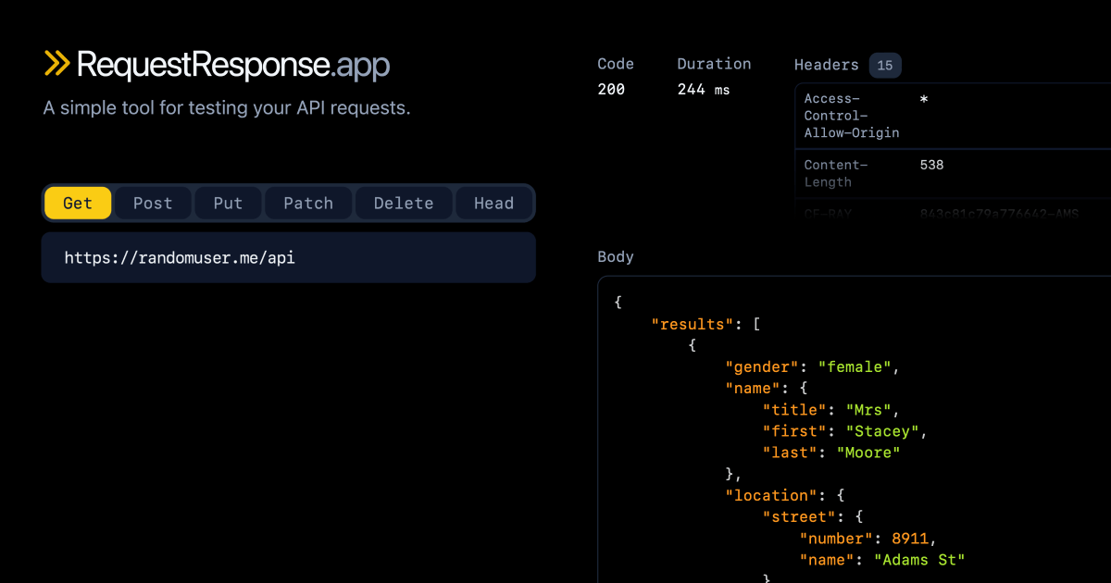The height and width of the screenshot is (583, 1111).
Task: Click the Headers count badge 15
Action: tap(885, 65)
